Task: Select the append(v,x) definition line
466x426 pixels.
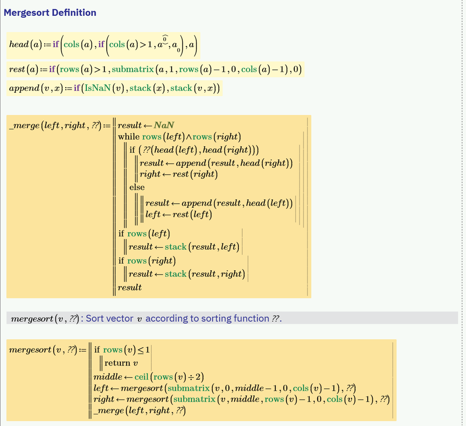Action: pyautogui.click(x=114, y=88)
